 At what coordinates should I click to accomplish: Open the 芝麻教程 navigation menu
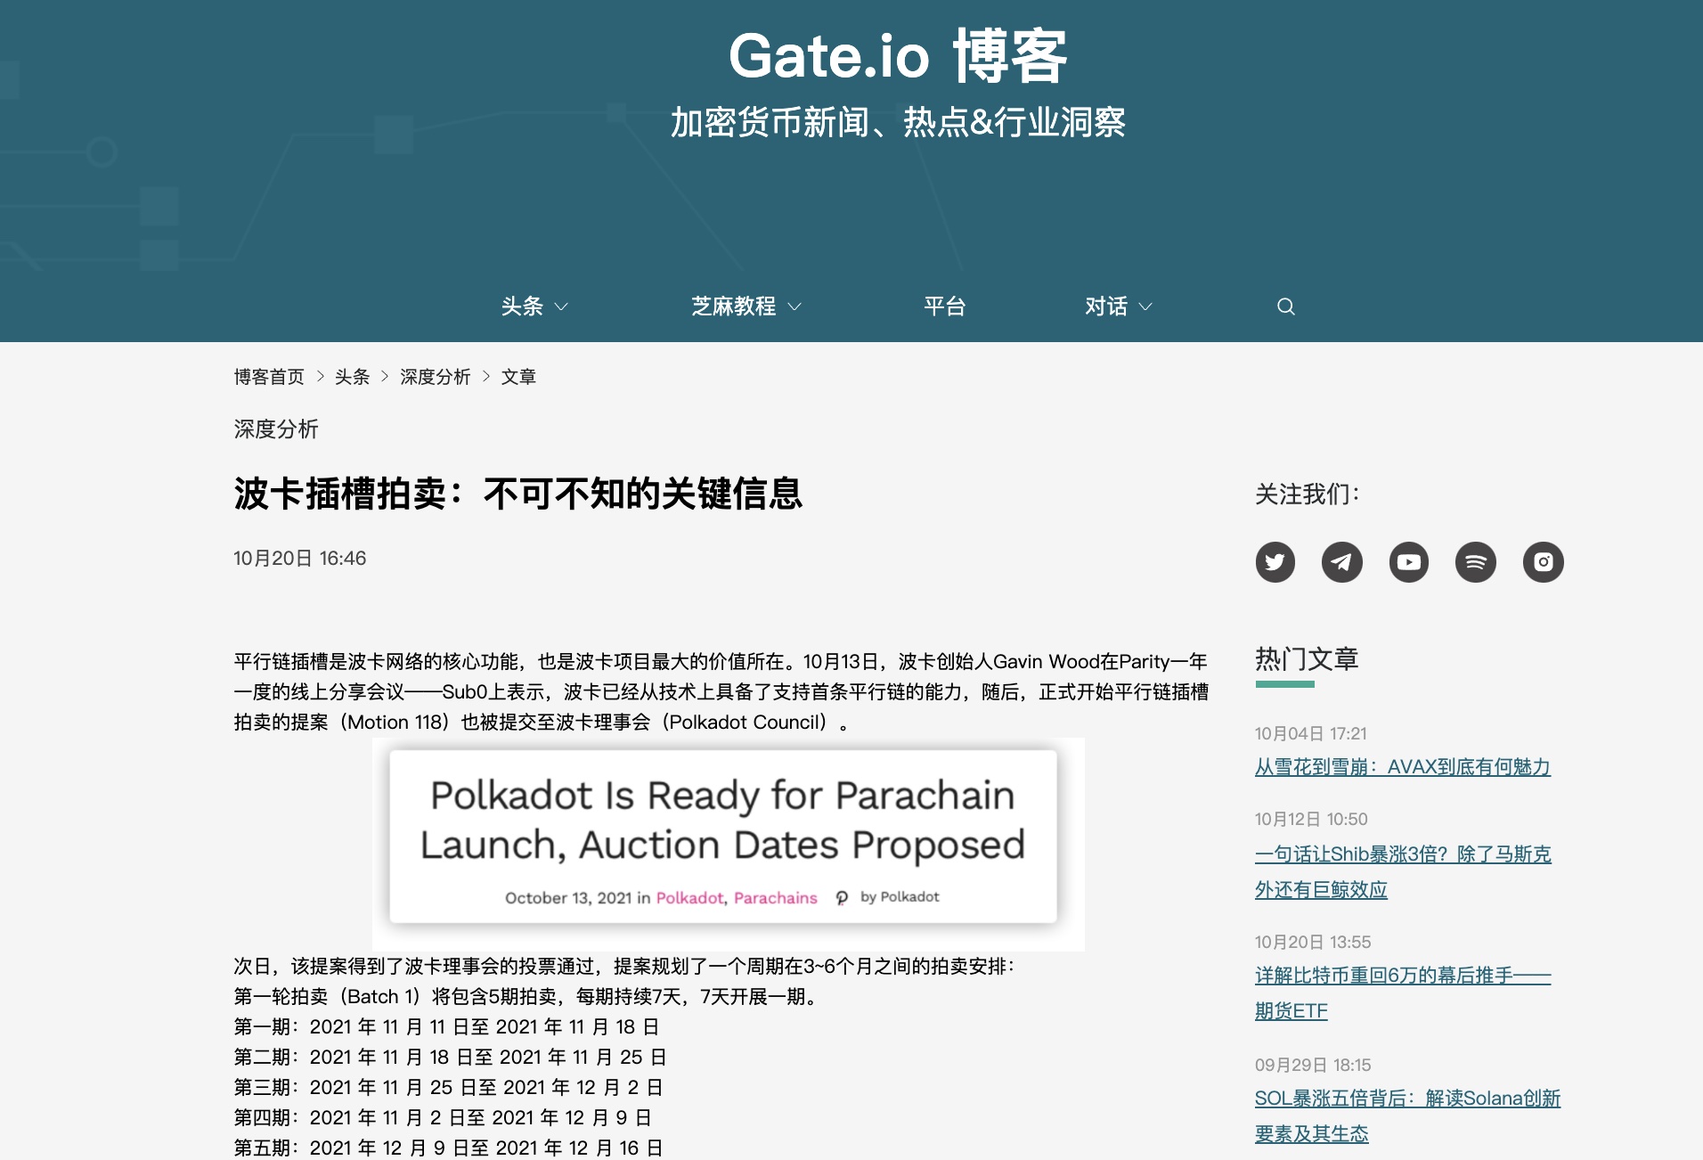coord(734,306)
